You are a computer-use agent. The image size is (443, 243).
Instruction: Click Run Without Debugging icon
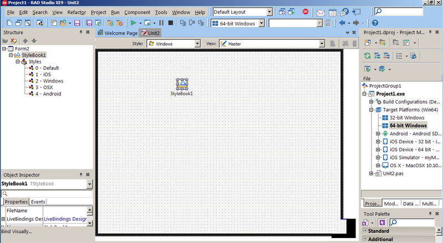pos(147,23)
